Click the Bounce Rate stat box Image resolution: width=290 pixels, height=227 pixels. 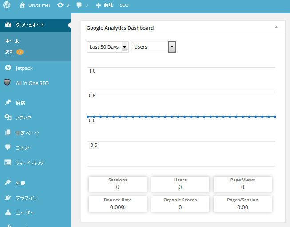pos(118,204)
